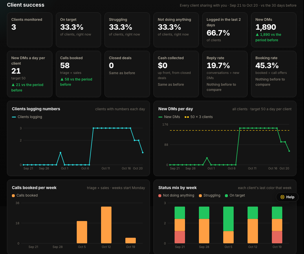
Task: Click the red segment of the Oct 19 status bar
Action: 277,237
